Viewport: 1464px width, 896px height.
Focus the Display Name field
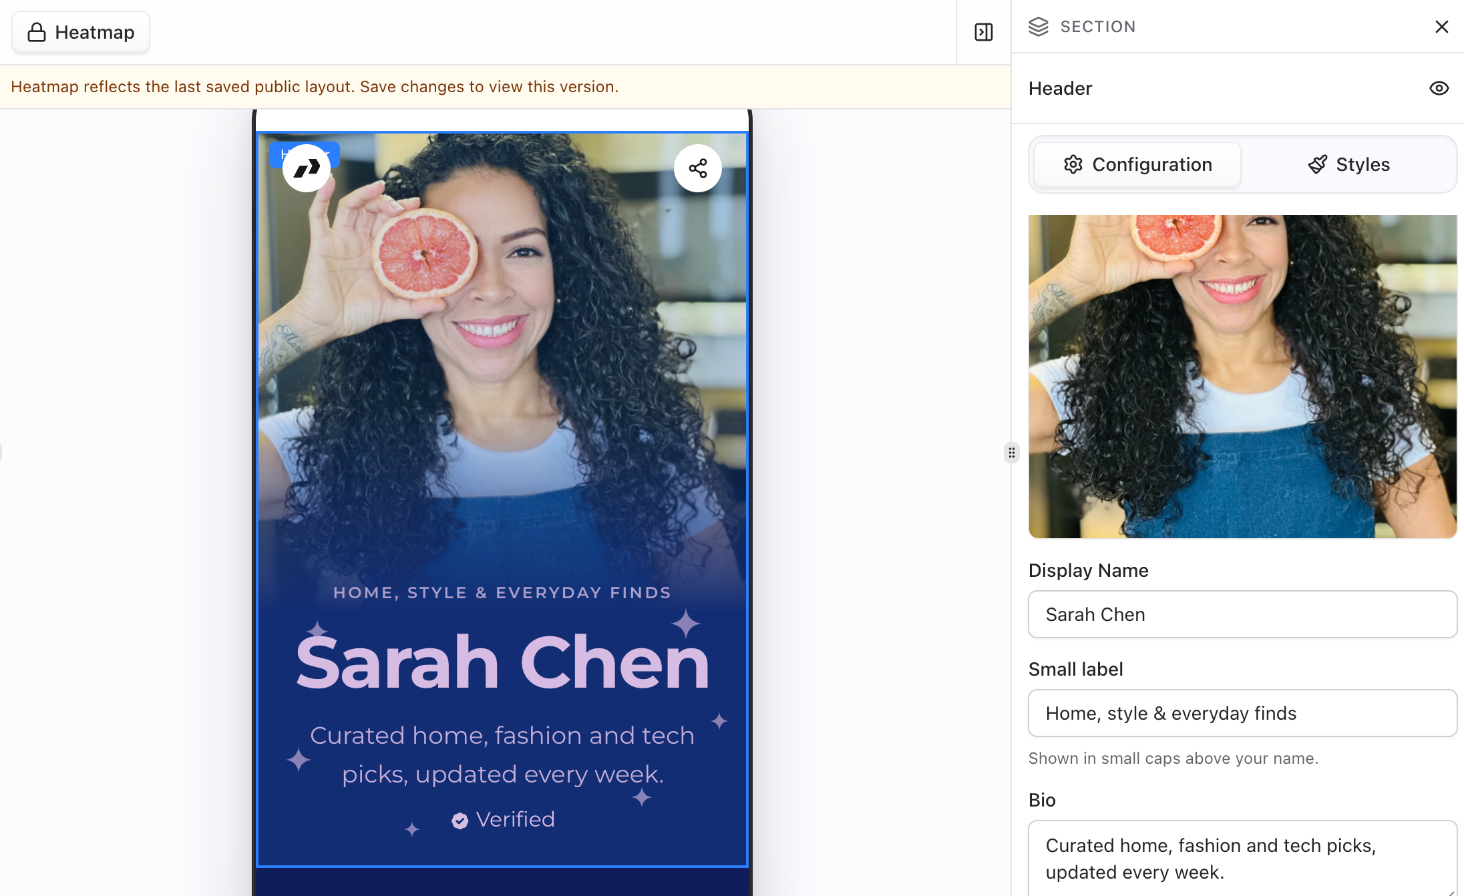pyautogui.click(x=1242, y=614)
